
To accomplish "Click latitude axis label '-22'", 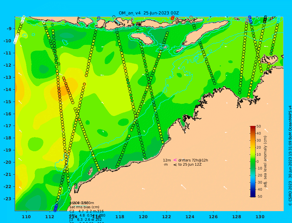I will coord(7,187).
